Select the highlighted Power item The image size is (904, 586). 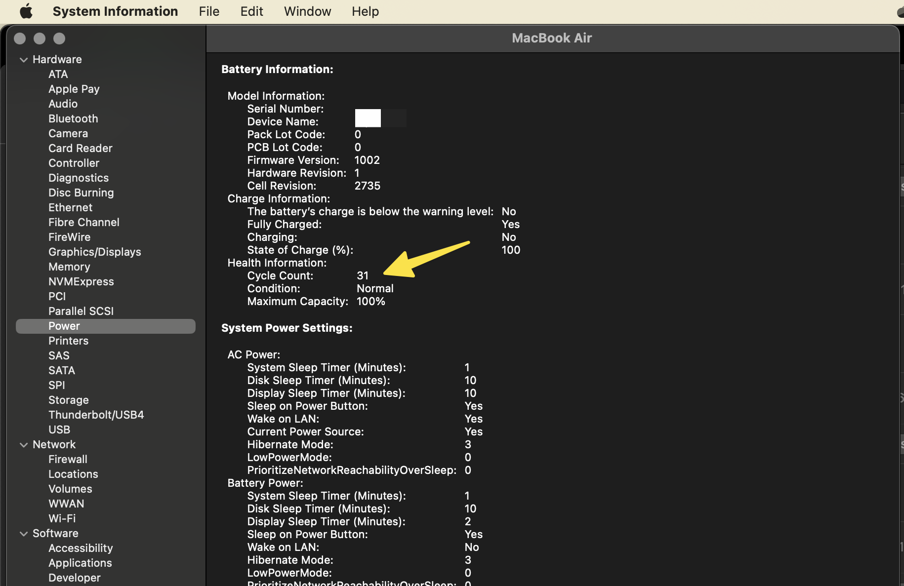(106, 326)
